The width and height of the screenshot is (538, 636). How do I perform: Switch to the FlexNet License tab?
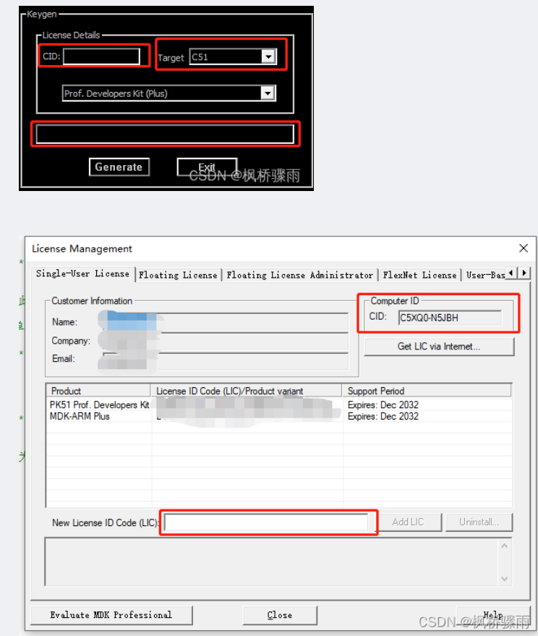click(x=419, y=275)
